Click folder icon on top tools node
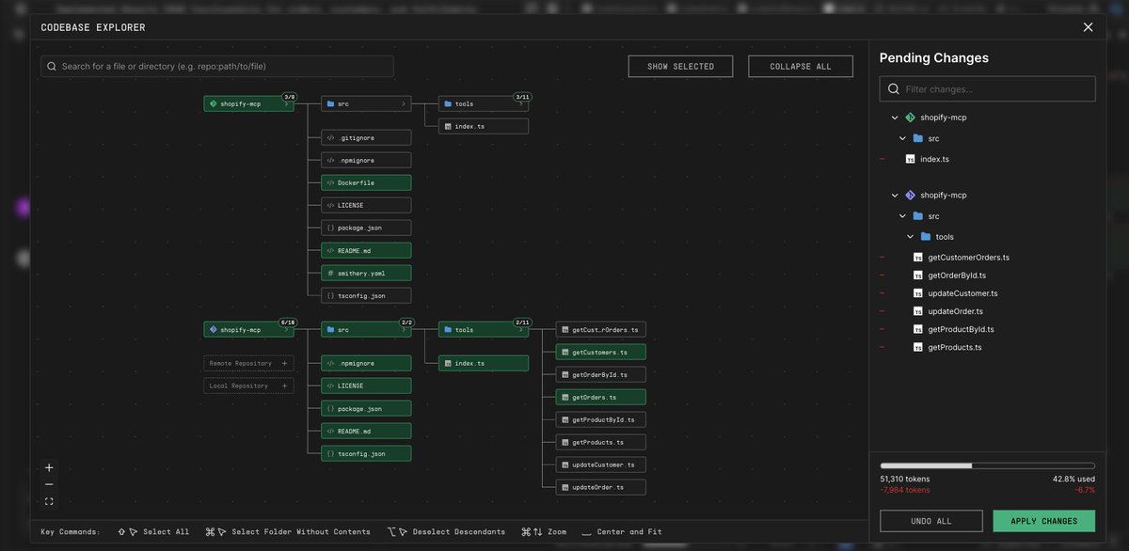 pyautogui.click(x=448, y=103)
